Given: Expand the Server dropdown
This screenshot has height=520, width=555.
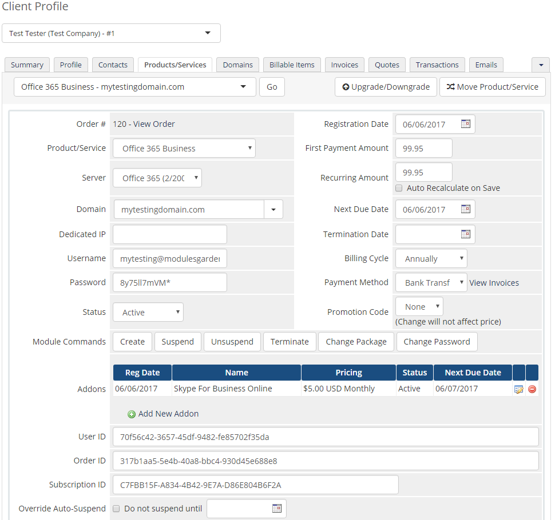Looking at the screenshot, I should 157,178.
